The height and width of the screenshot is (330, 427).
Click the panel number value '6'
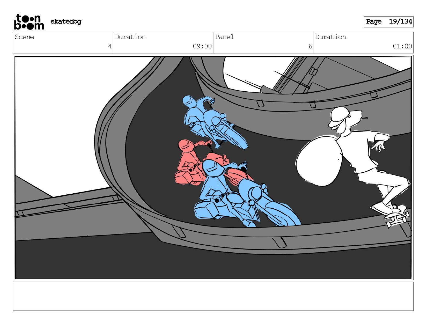click(x=310, y=46)
